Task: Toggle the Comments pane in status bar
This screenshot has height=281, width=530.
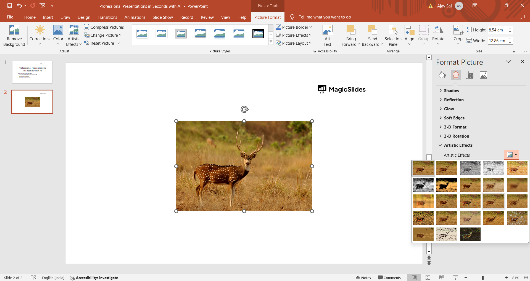Action: point(389,278)
